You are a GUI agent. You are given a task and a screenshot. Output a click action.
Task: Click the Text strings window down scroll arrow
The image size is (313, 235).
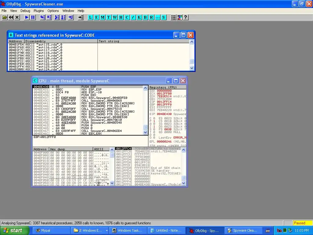pos(192,68)
